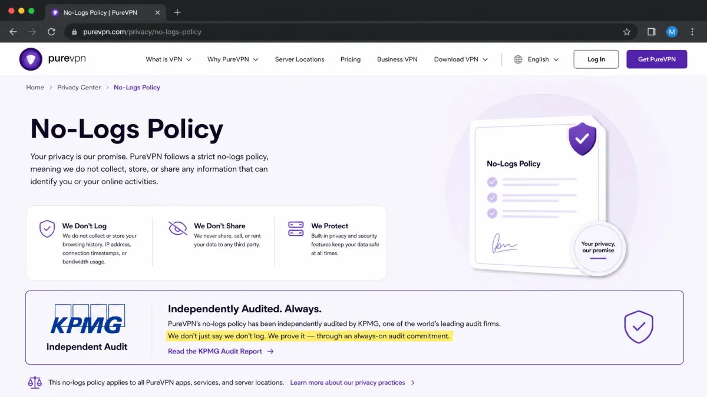Click the No-Logs Policy breadcrumb
Screen dimensions: 707x397
137,87
